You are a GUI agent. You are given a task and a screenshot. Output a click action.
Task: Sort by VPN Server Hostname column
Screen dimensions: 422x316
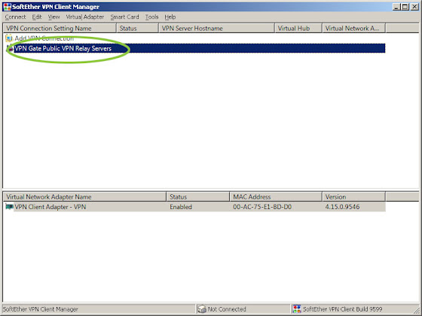click(x=217, y=29)
